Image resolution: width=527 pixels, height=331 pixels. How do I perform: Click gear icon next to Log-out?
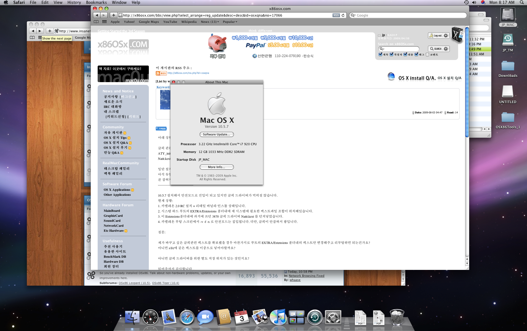[x=446, y=36]
